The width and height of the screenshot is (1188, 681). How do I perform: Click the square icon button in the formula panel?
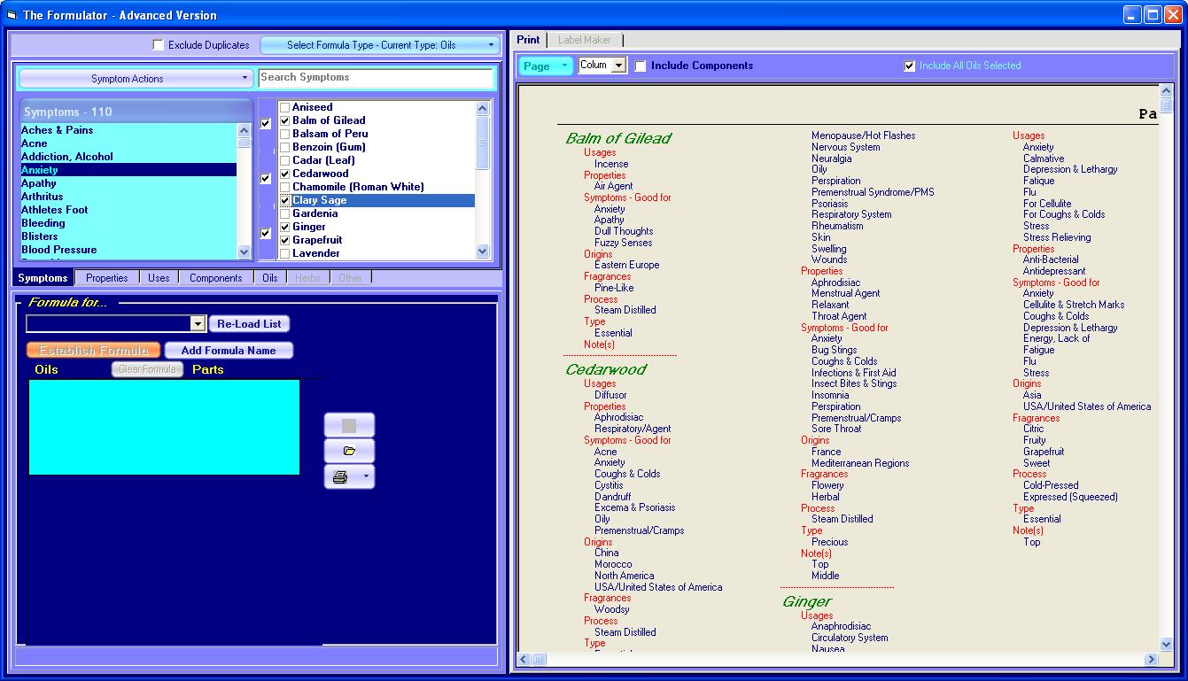(x=349, y=422)
